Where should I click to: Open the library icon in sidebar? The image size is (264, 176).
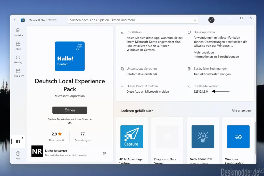point(18,141)
